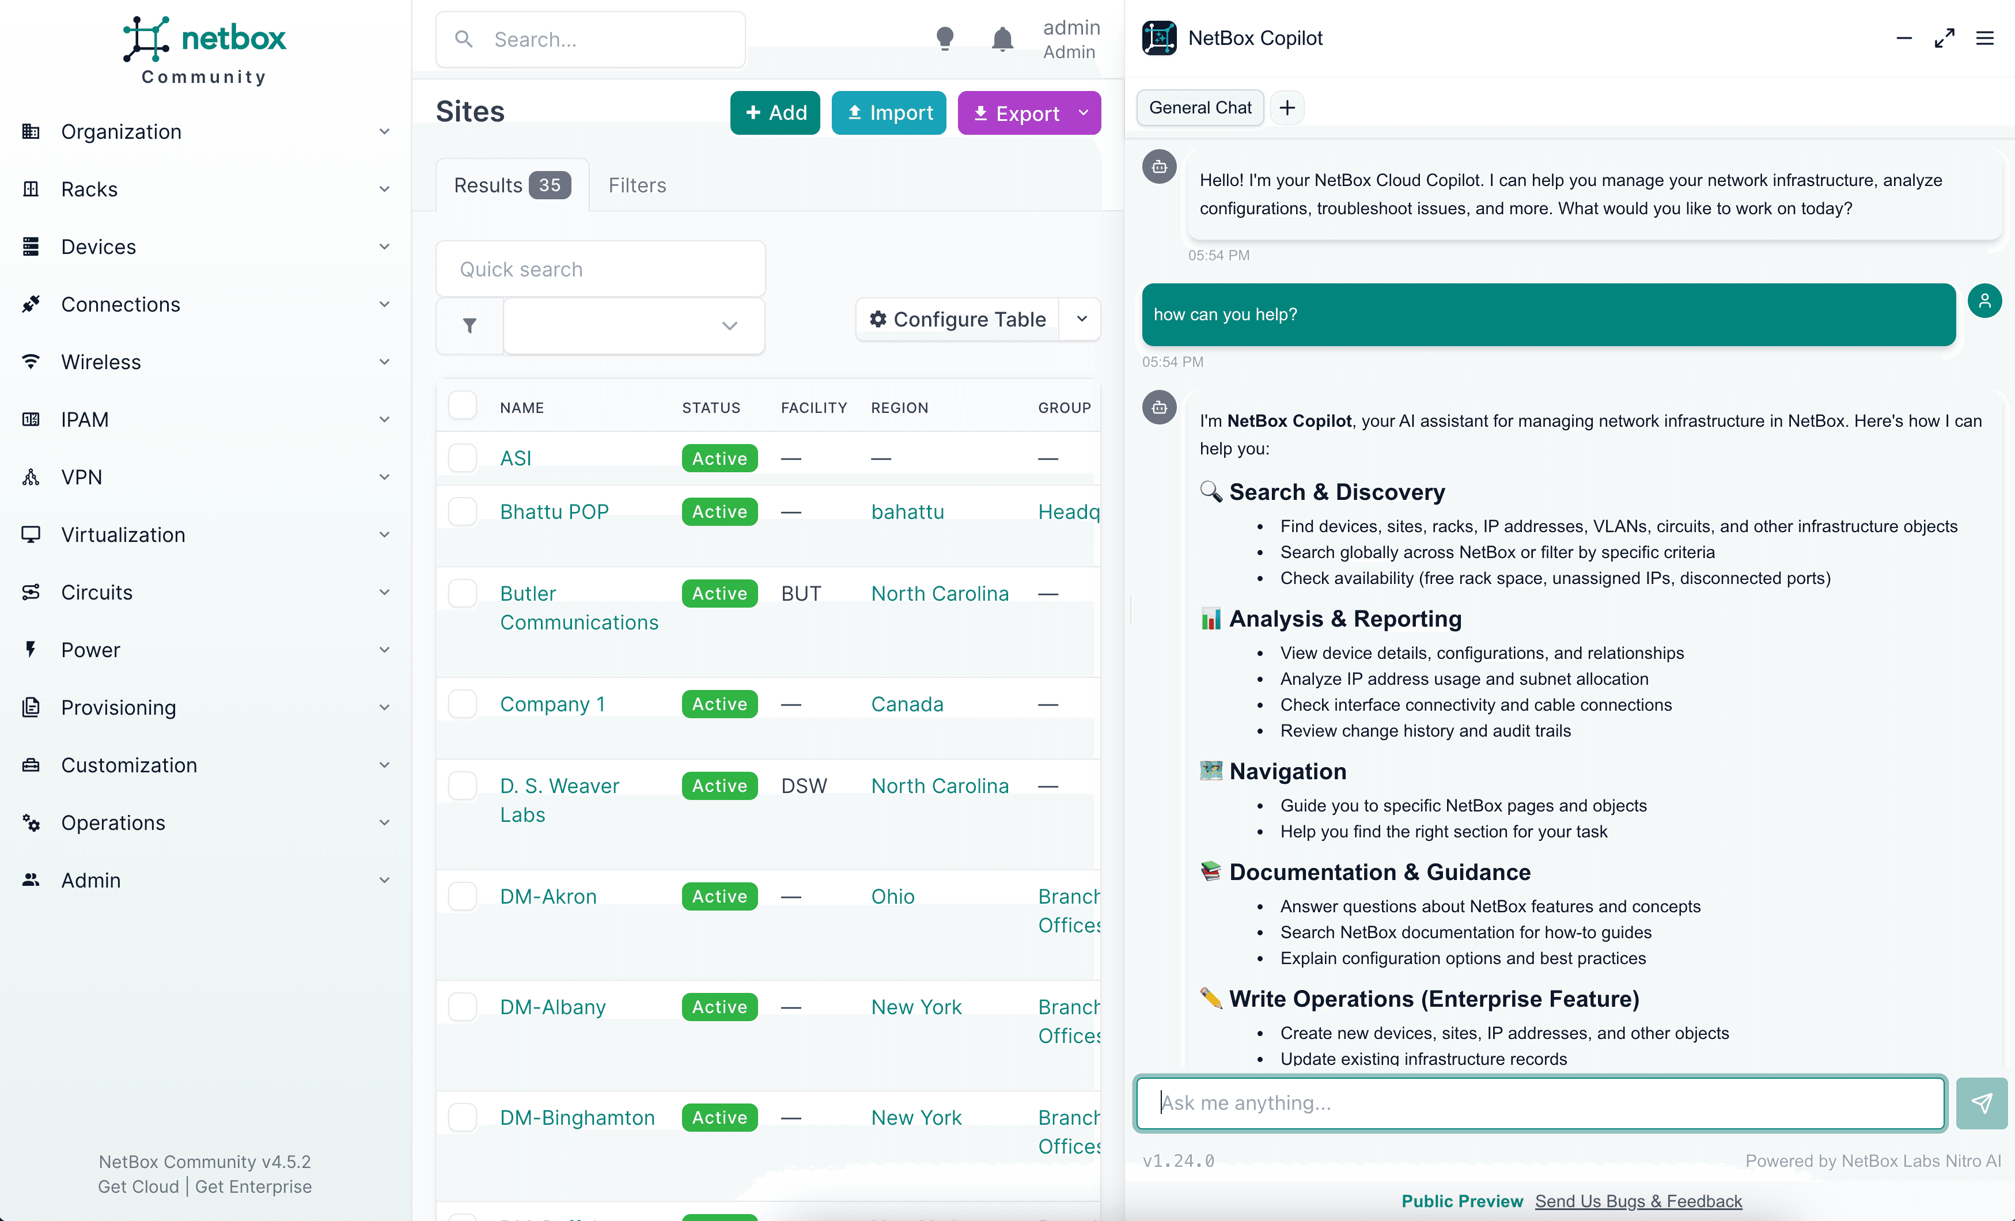This screenshot has height=1221, width=2015.
Task: Click the IPAM icon in sidebar
Action: (31, 419)
